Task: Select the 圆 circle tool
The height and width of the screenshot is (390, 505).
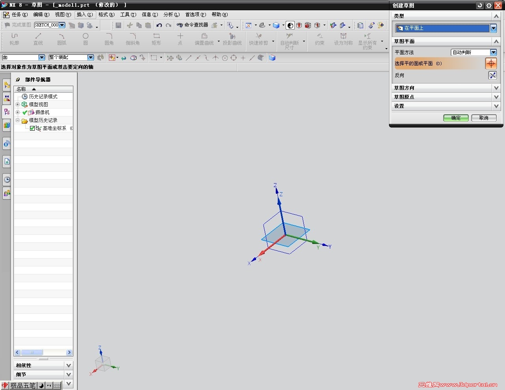Action: [85, 39]
